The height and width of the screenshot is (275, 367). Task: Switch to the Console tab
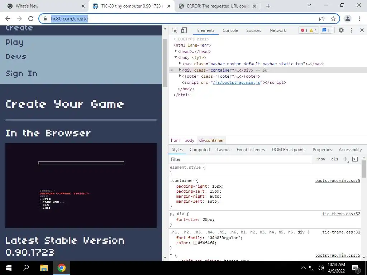[230, 30]
